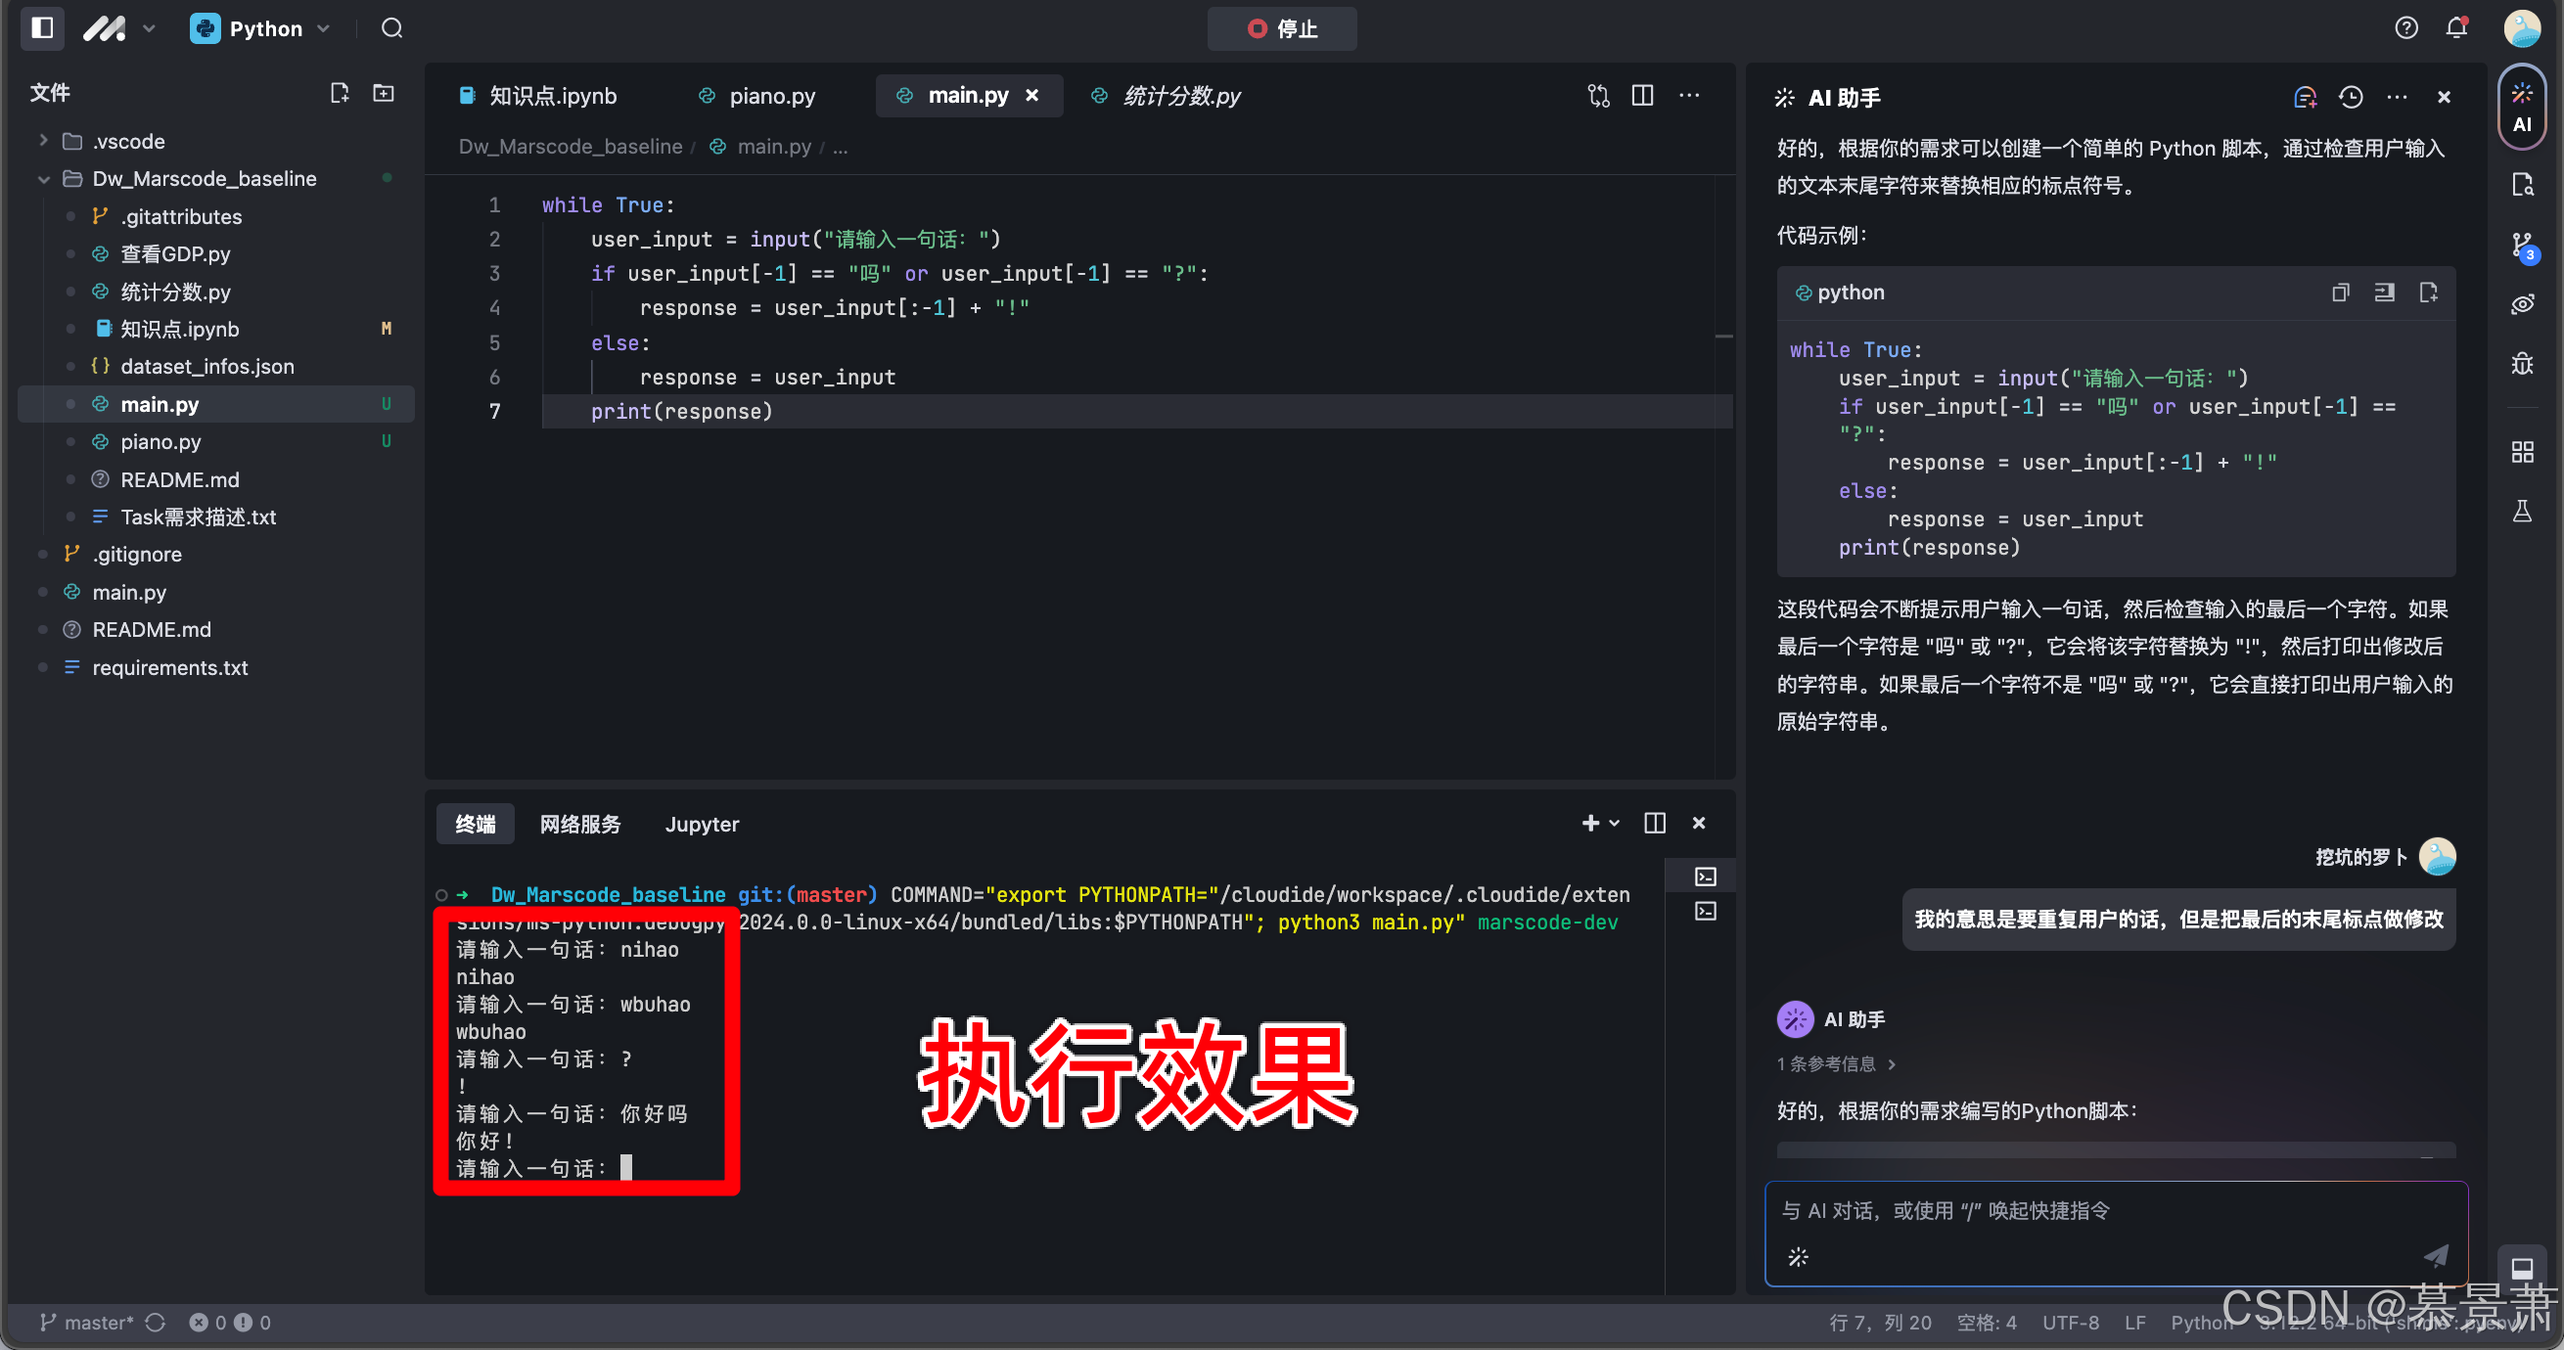2564x1350 pixels.
Task: Open the notifications bell icon
Action: pos(2456,27)
